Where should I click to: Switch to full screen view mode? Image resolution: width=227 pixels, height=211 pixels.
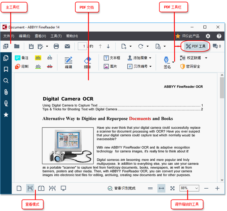63,188
